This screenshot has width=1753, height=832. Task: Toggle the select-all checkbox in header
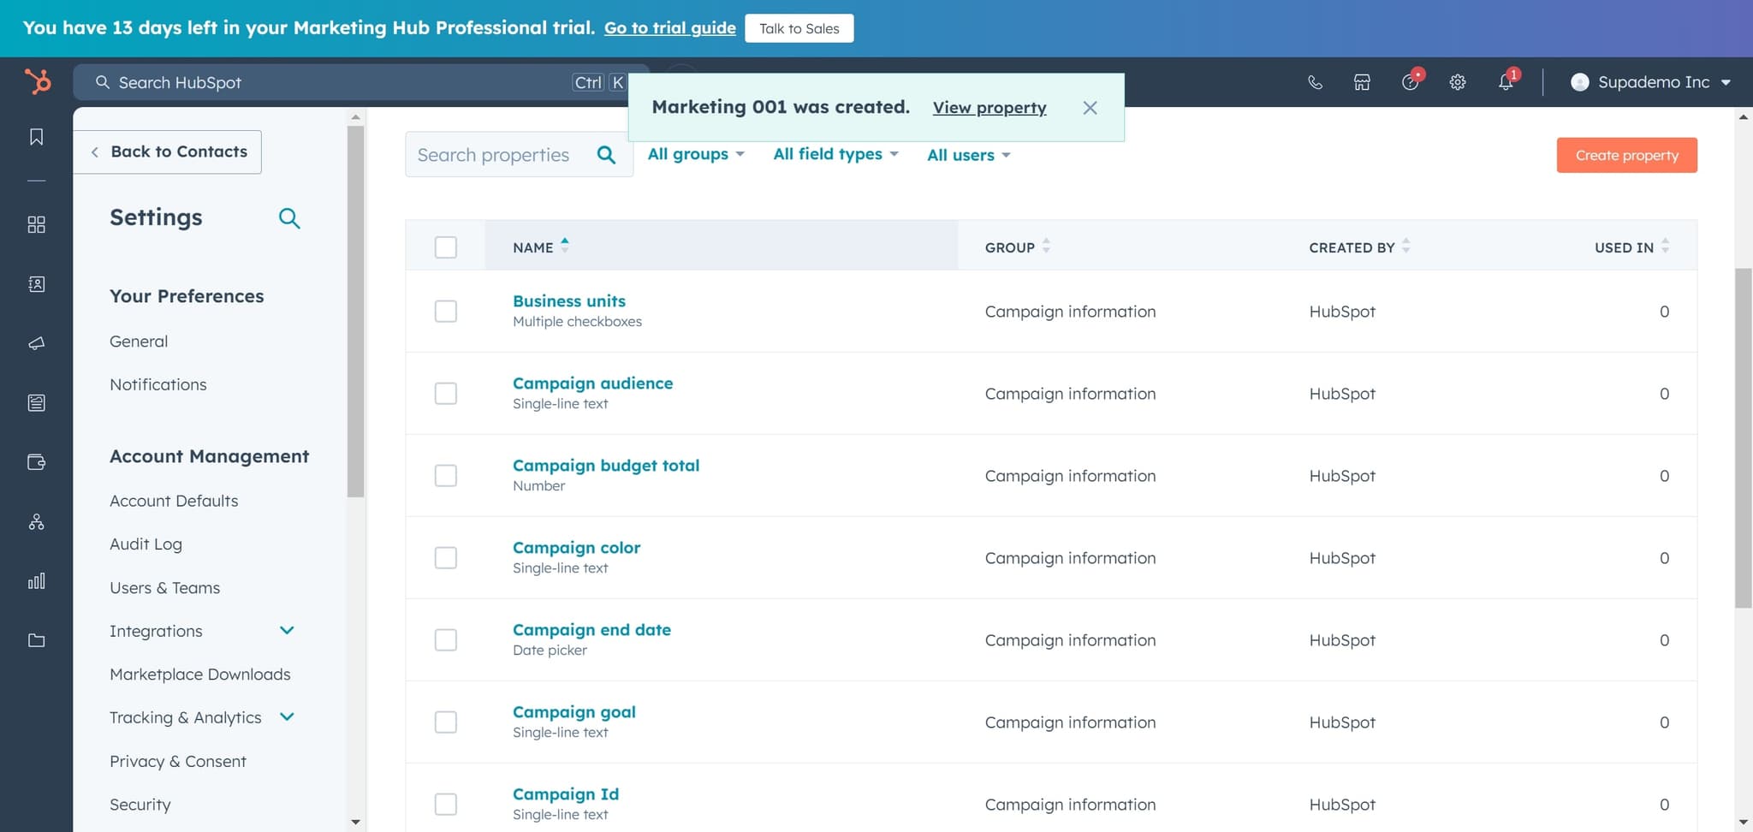[x=446, y=247]
